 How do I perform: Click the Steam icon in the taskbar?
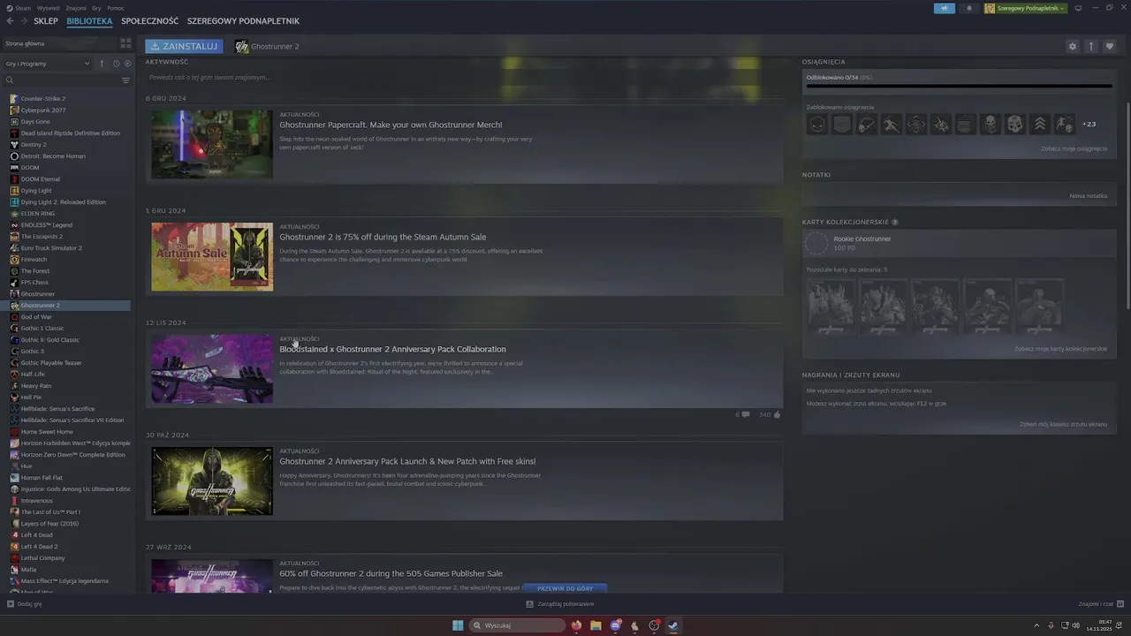[x=672, y=625]
